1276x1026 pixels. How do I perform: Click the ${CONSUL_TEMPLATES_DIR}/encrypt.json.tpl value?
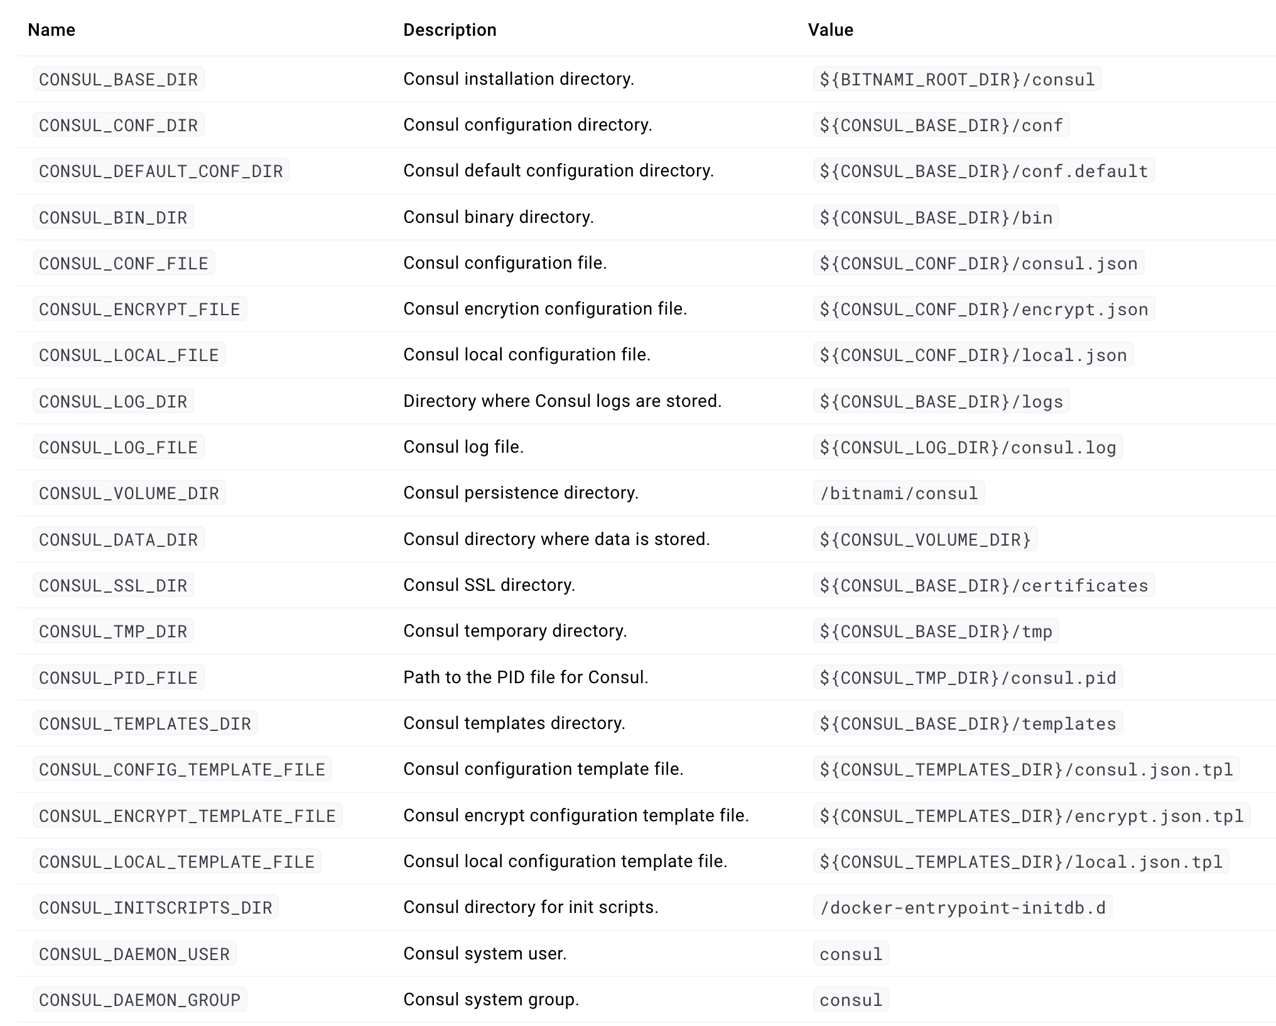pyautogui.click(x=1031, y=816)
